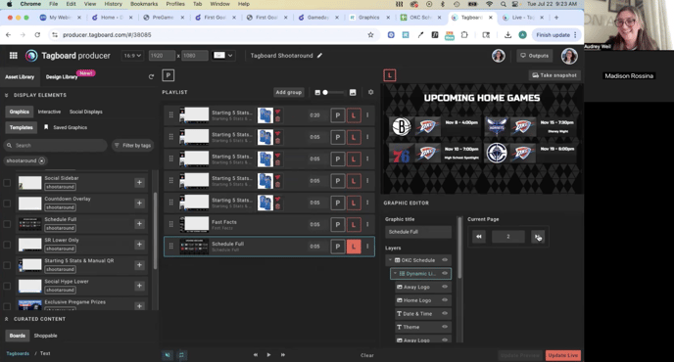
Task: Refresh the asset library list
Action: coord(151,76)
